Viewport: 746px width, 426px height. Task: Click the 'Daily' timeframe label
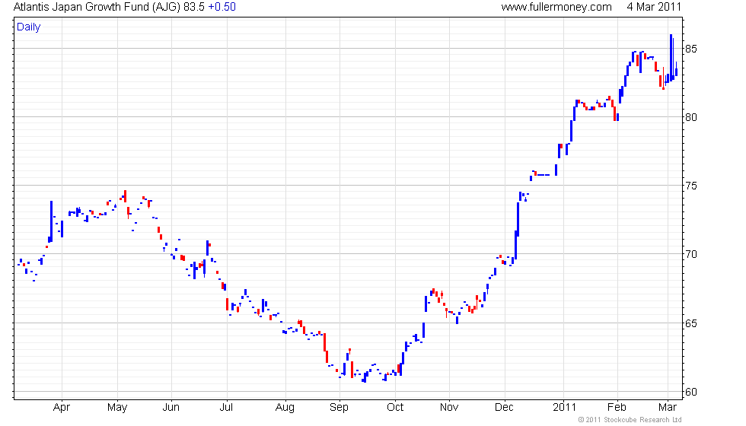click(29, 27)
